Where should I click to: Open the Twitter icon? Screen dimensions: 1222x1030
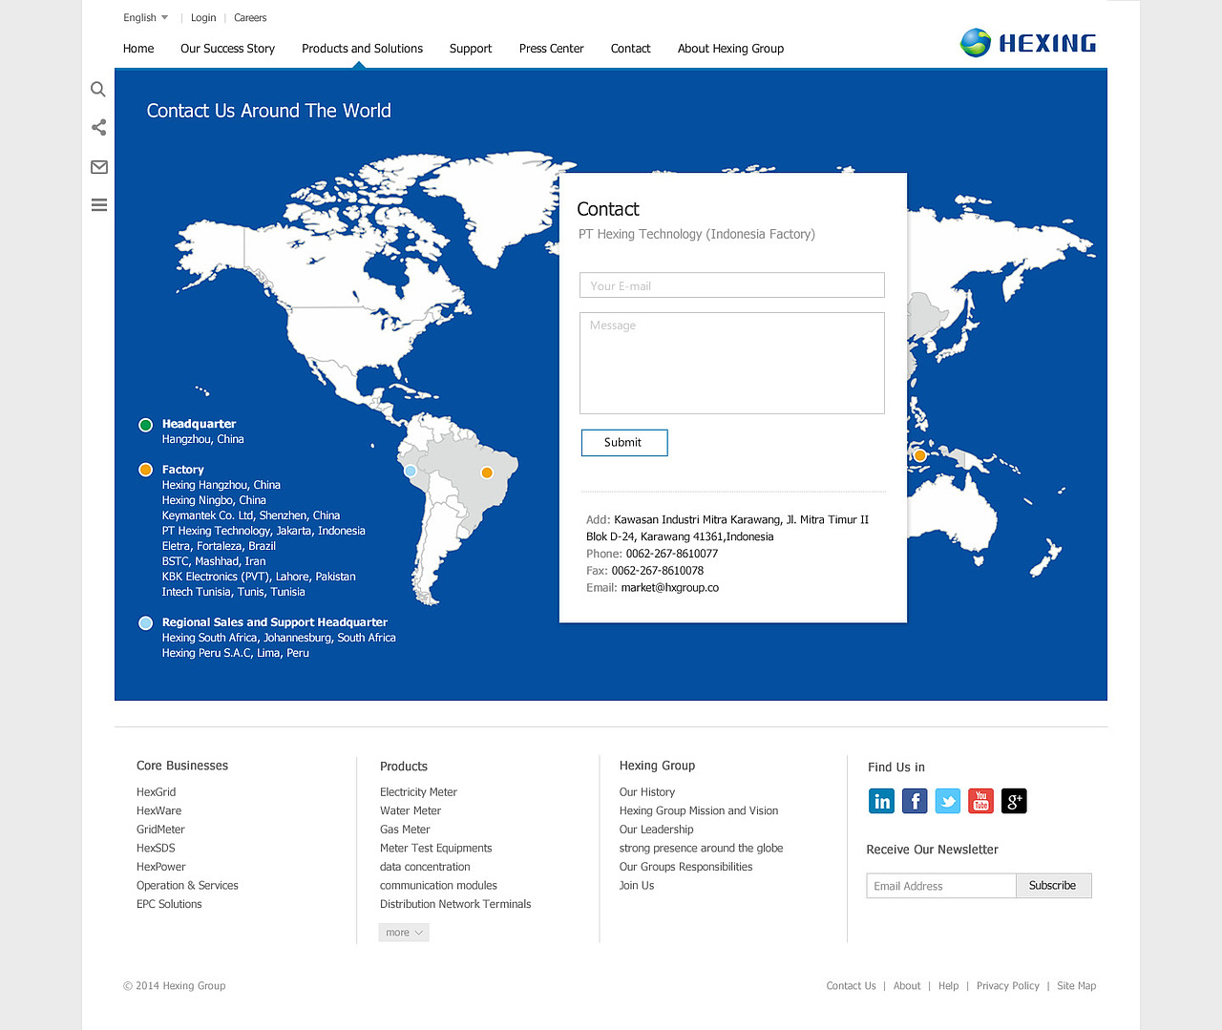(x=947, y=801)
